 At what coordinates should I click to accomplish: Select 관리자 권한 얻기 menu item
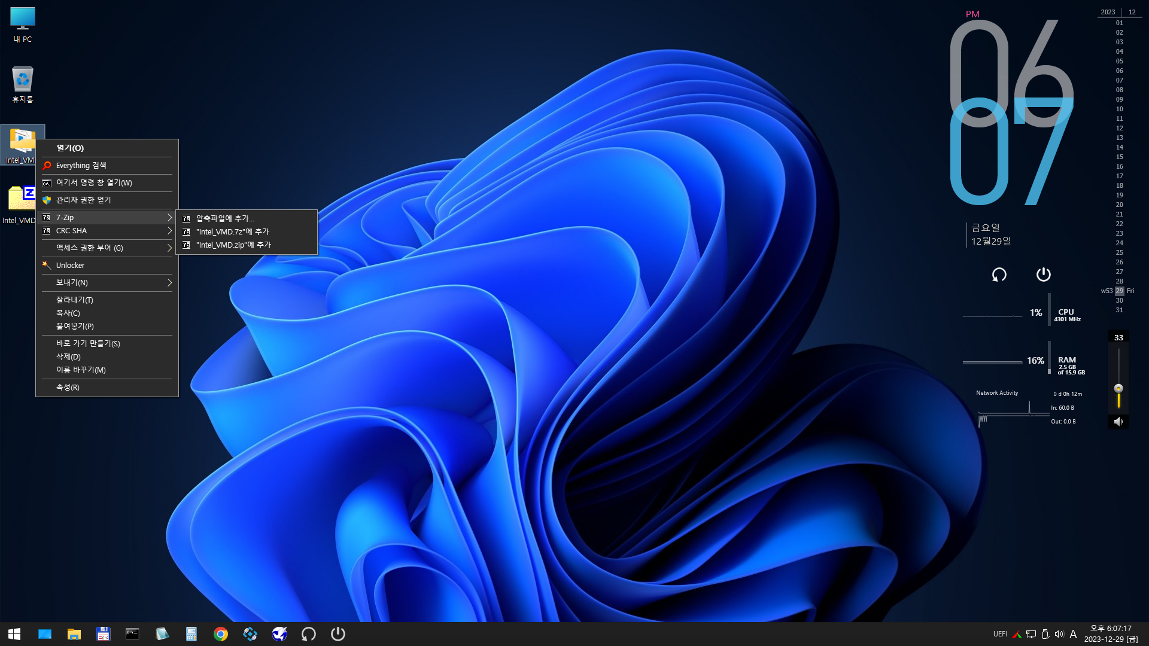pyautogui.click(x=107, y=200)
